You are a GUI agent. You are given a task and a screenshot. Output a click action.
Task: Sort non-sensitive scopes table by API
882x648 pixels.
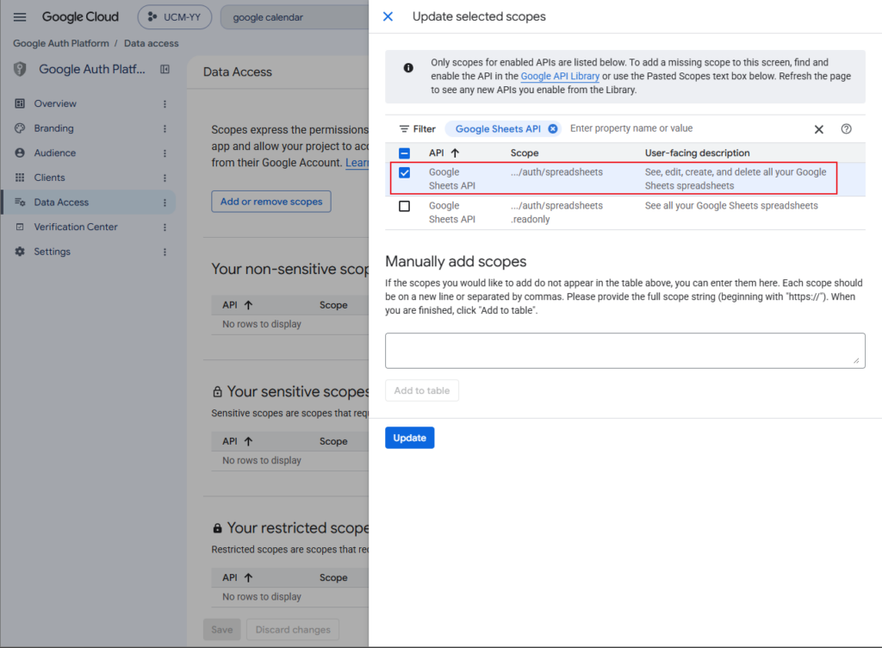[248, 305]
